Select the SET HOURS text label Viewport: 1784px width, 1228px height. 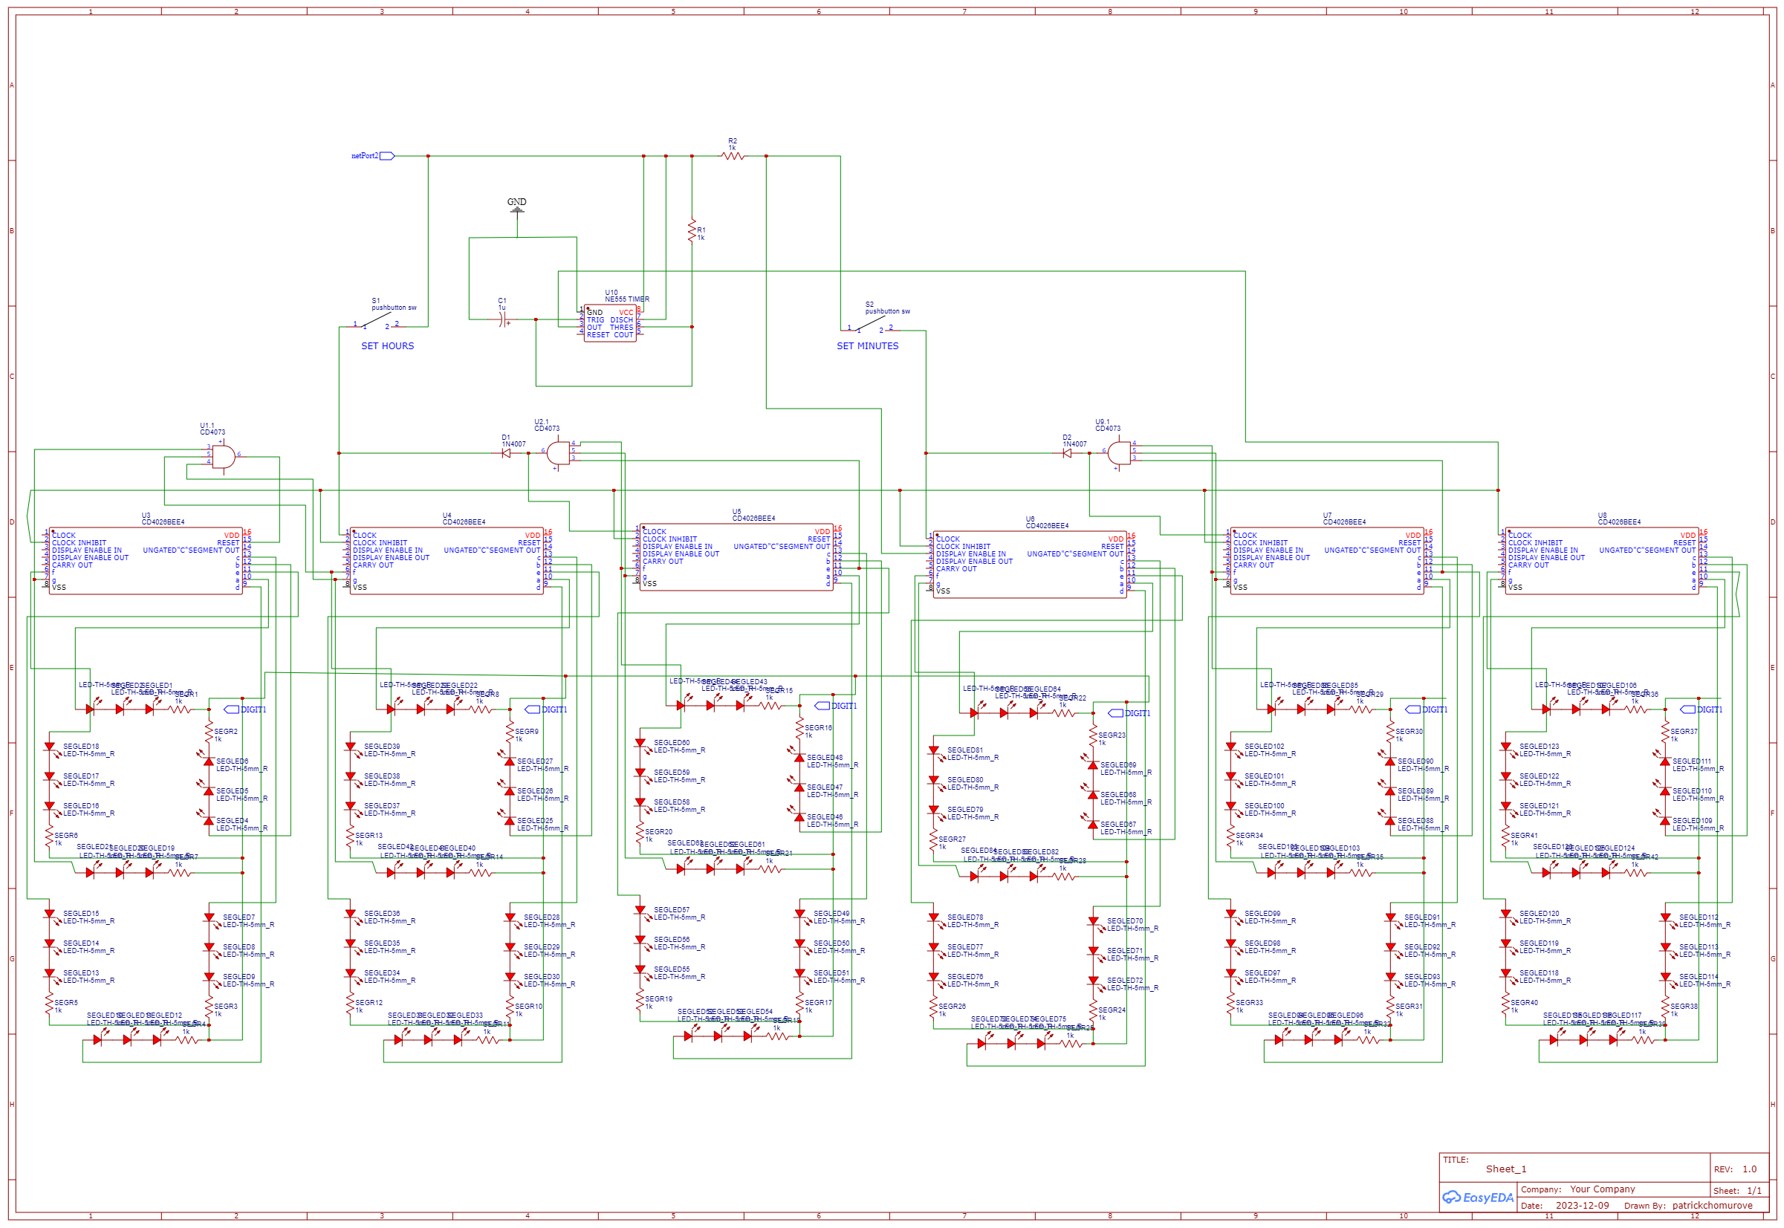[388, 346]
